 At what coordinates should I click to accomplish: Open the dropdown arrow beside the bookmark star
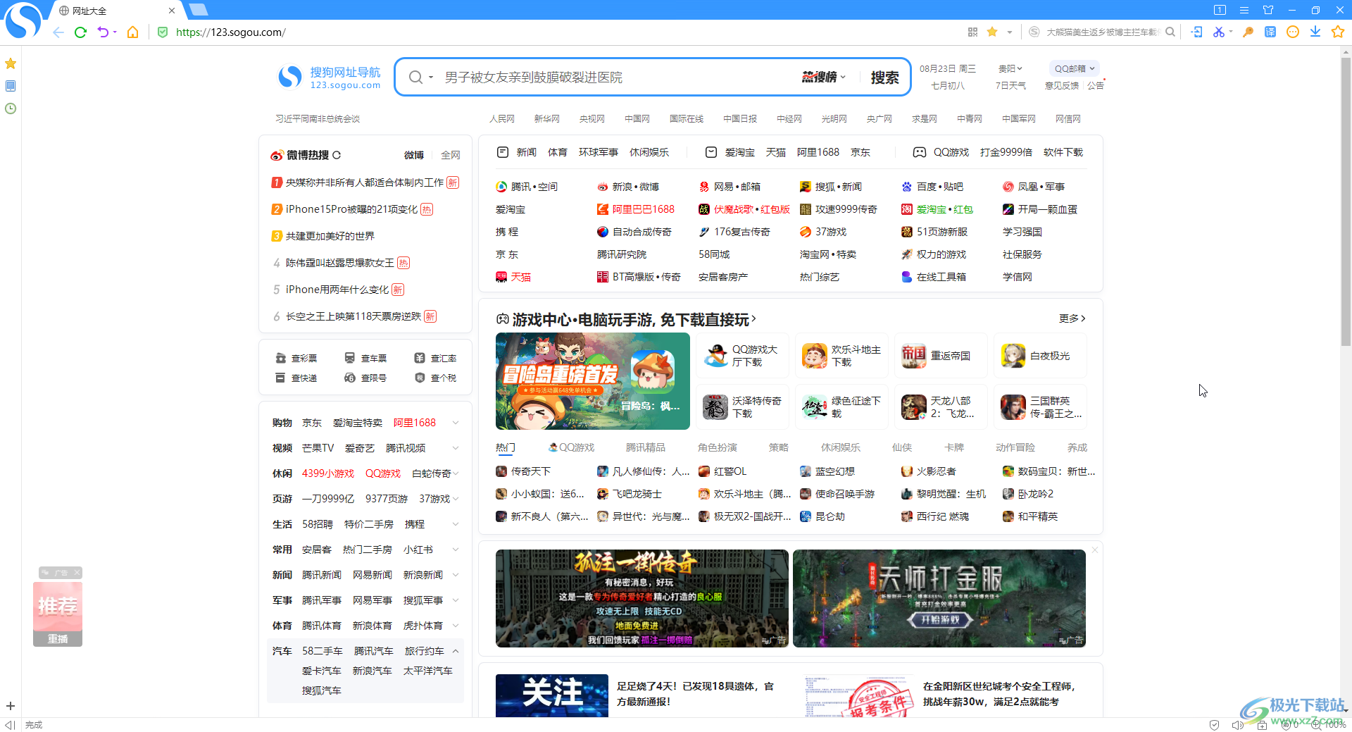[1009, 32]
